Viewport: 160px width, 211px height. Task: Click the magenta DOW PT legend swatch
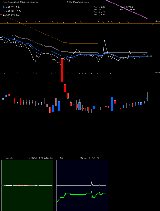3,15
